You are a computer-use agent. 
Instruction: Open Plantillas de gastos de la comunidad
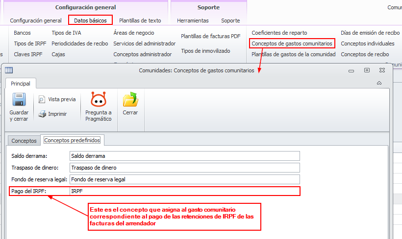[x=293, y=54]
